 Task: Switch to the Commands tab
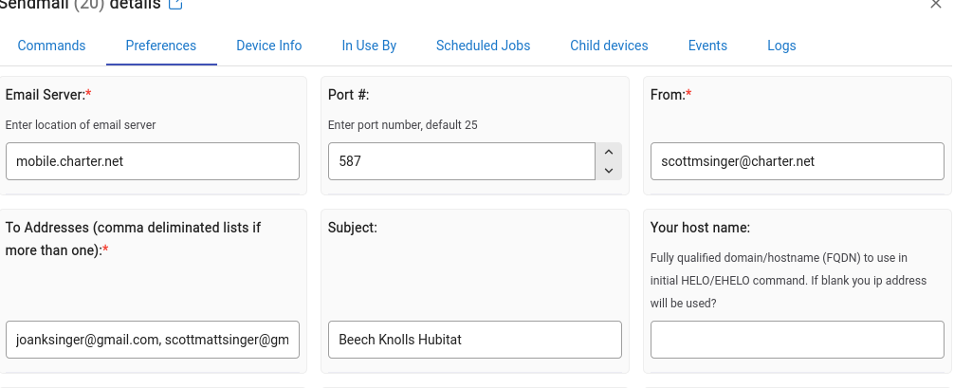pos(51,46)
